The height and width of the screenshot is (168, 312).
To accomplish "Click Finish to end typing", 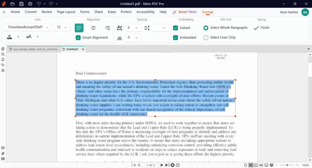I will click(262, 28).
